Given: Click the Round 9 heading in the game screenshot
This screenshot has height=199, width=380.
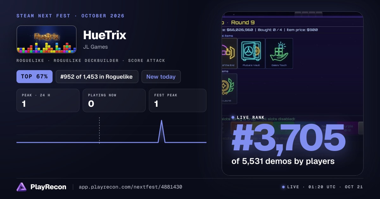Looking at the screenshot, I should point(243,22).
